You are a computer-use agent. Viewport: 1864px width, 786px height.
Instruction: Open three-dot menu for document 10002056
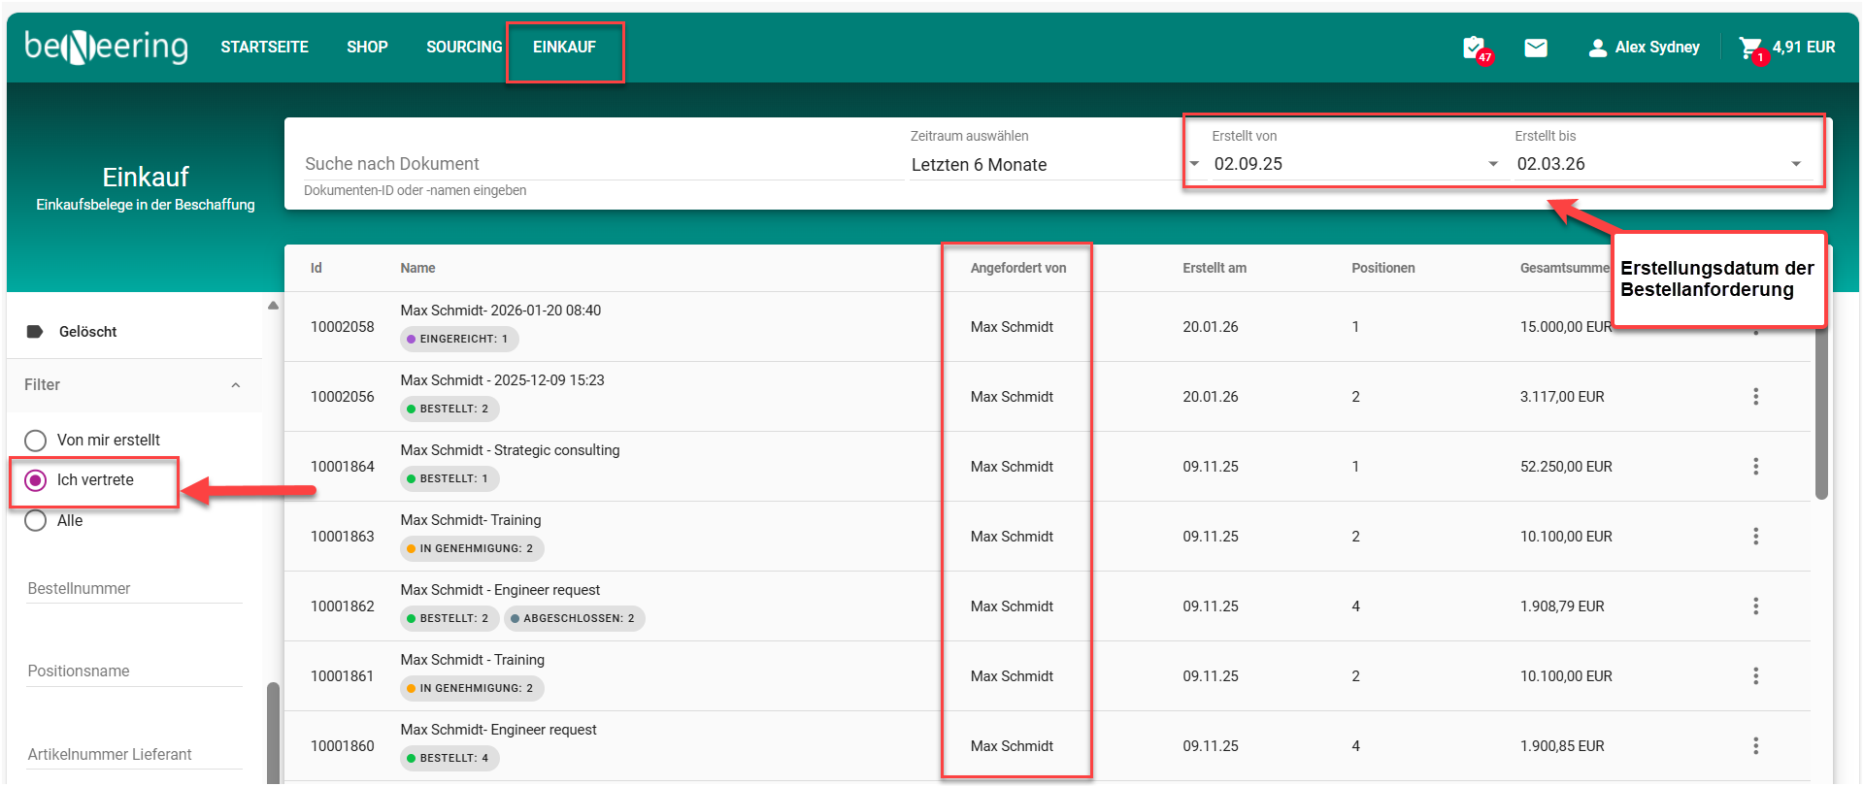click(1755, 397)
